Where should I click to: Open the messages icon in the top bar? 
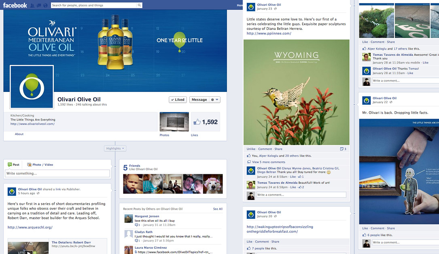(38, 5)
